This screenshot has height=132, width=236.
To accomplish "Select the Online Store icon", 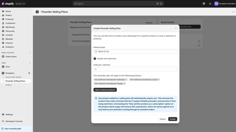I will (x=3, y=57).
